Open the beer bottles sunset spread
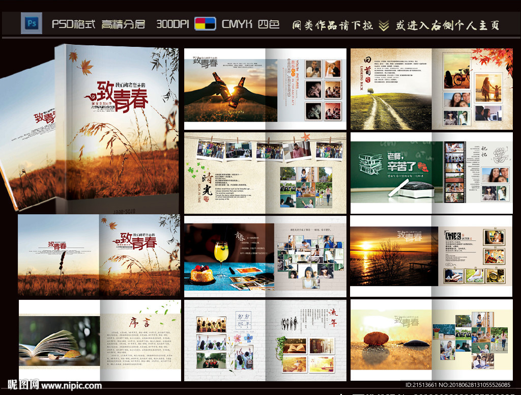 pyautogui.click(x=265, y=89)
